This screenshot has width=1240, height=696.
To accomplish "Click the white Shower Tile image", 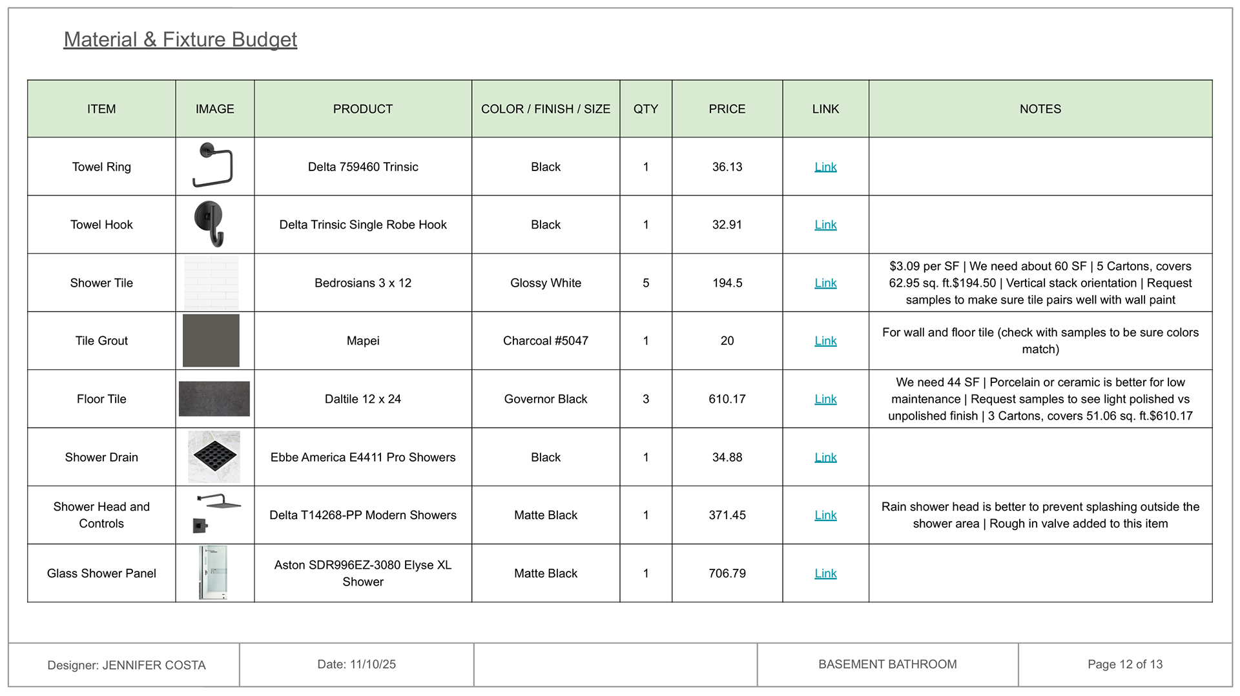I will click(211, 283).
